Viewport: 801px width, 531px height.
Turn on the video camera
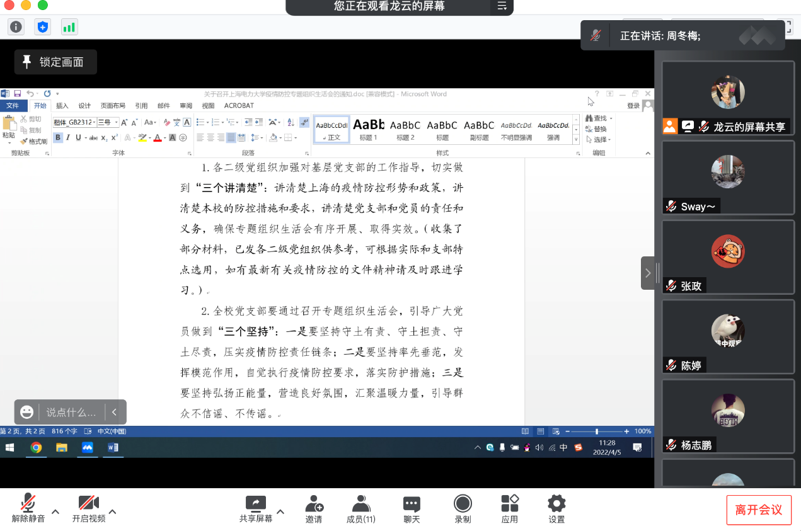88,508
